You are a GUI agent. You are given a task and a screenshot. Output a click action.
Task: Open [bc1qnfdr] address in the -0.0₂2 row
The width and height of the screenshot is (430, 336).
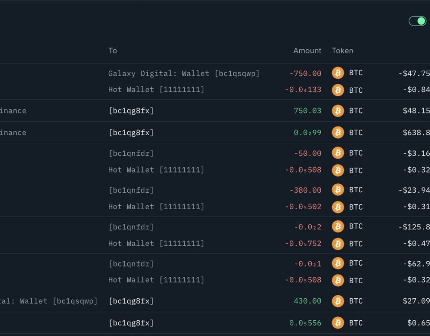click(x=131, y=227)
